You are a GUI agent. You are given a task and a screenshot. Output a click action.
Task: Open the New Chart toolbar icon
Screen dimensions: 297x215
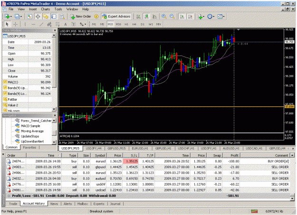click(x=7, y=17)
